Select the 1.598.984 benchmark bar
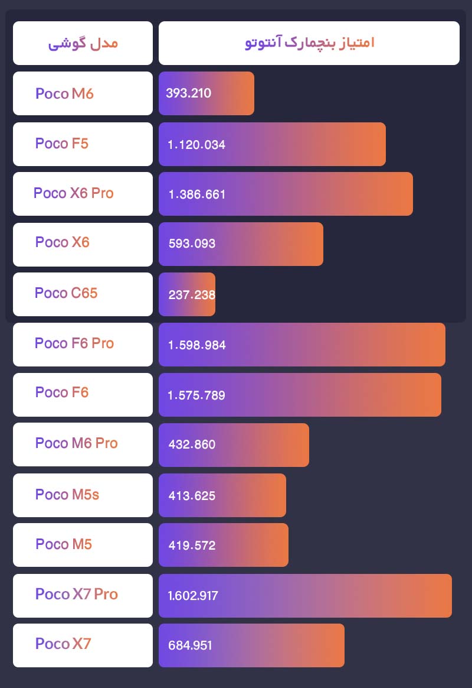The image size is (472, 688). click(x=302, y=345)
